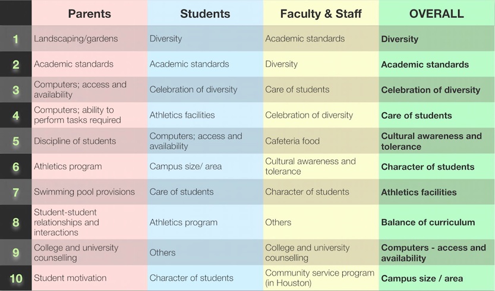The width and height of the screenshot is (495, 291).
Task: Select Care of students in the OVERALL column
Action: coord(417,116)
